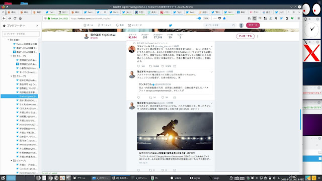Viewport: 322px width, 181px height.
Task: Open the Firefox library icon in toolbar
Action: (x=249, y=18)
